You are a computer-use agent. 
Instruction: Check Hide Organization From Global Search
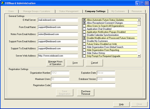point(84,47)
